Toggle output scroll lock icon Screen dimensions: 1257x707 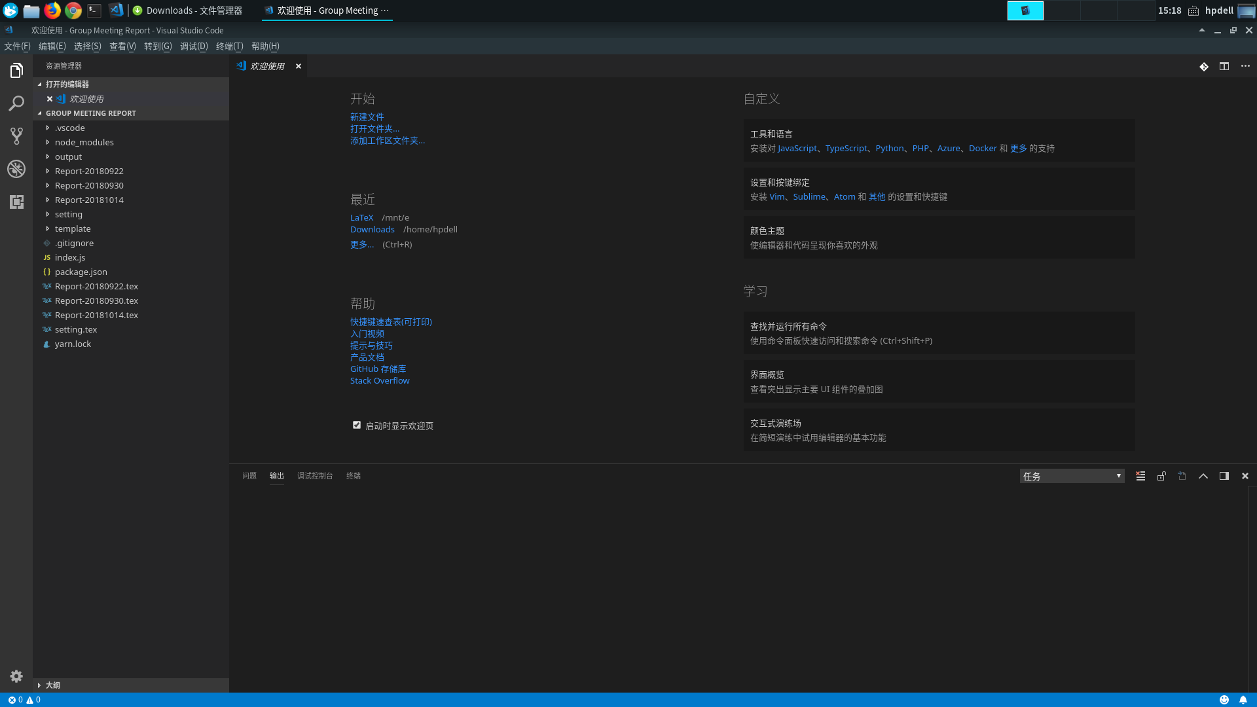1161,476
